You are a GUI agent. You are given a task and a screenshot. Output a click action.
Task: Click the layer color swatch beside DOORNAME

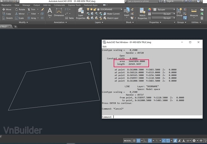coord(98,9)
